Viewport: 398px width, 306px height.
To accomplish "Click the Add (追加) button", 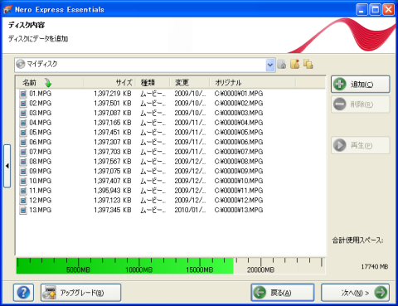I will click(361, 84).
